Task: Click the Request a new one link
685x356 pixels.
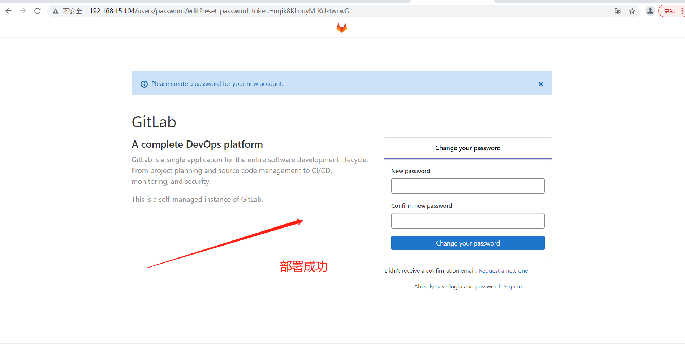Action: click(x=503, y=271)
